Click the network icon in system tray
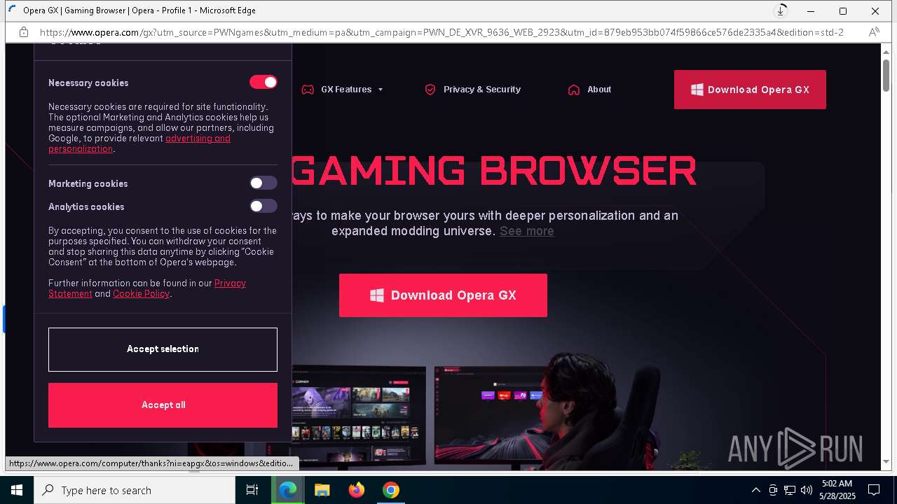This screenshot has width=897, height=504. click(x=790, y=490)
